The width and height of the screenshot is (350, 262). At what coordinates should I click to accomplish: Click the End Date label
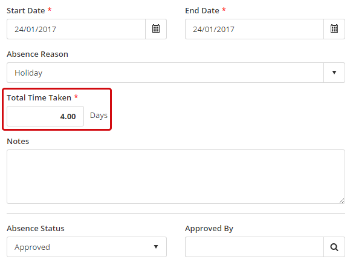pyautogui.click(x=203, y=10)
